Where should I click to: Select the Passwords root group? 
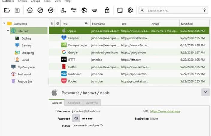coord(20,24)
